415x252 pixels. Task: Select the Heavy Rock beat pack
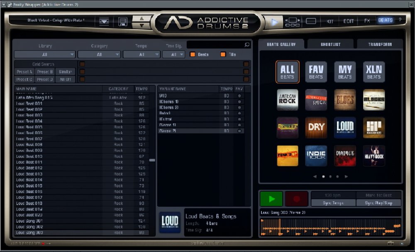374,156
